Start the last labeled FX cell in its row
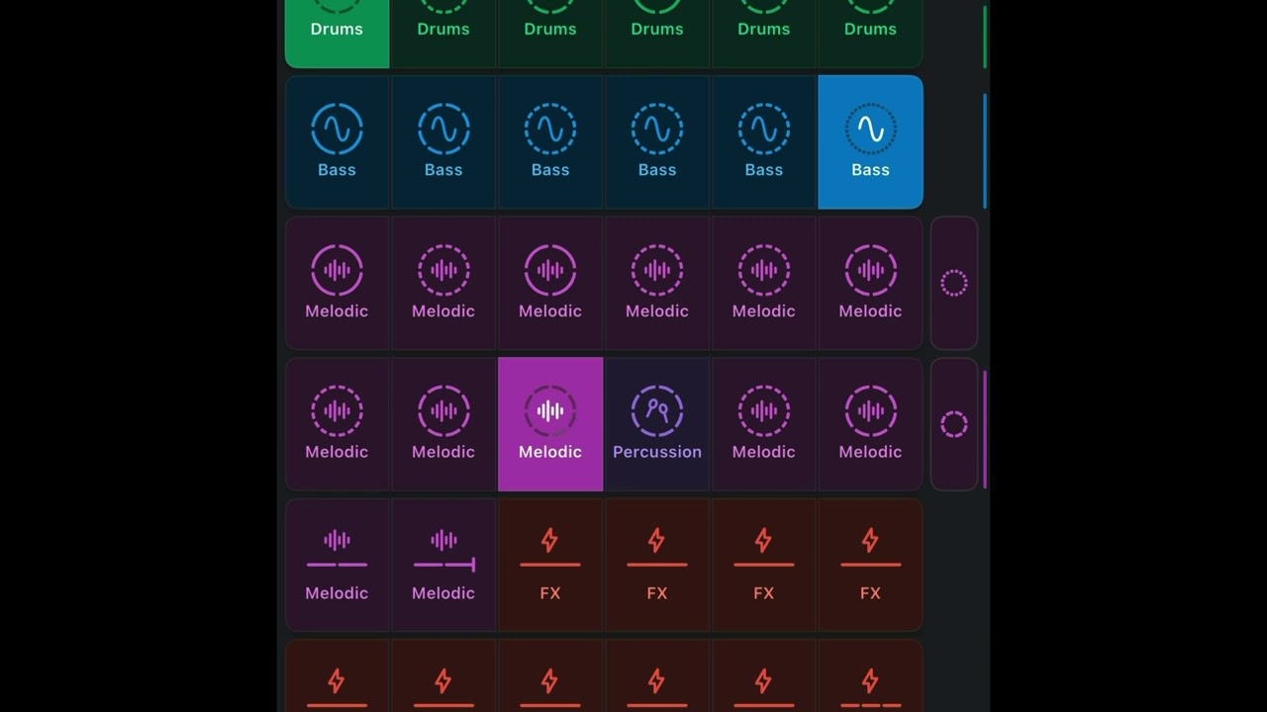Image resolution: width=1267 pixels, height=712 pixels. pos(871,566)
